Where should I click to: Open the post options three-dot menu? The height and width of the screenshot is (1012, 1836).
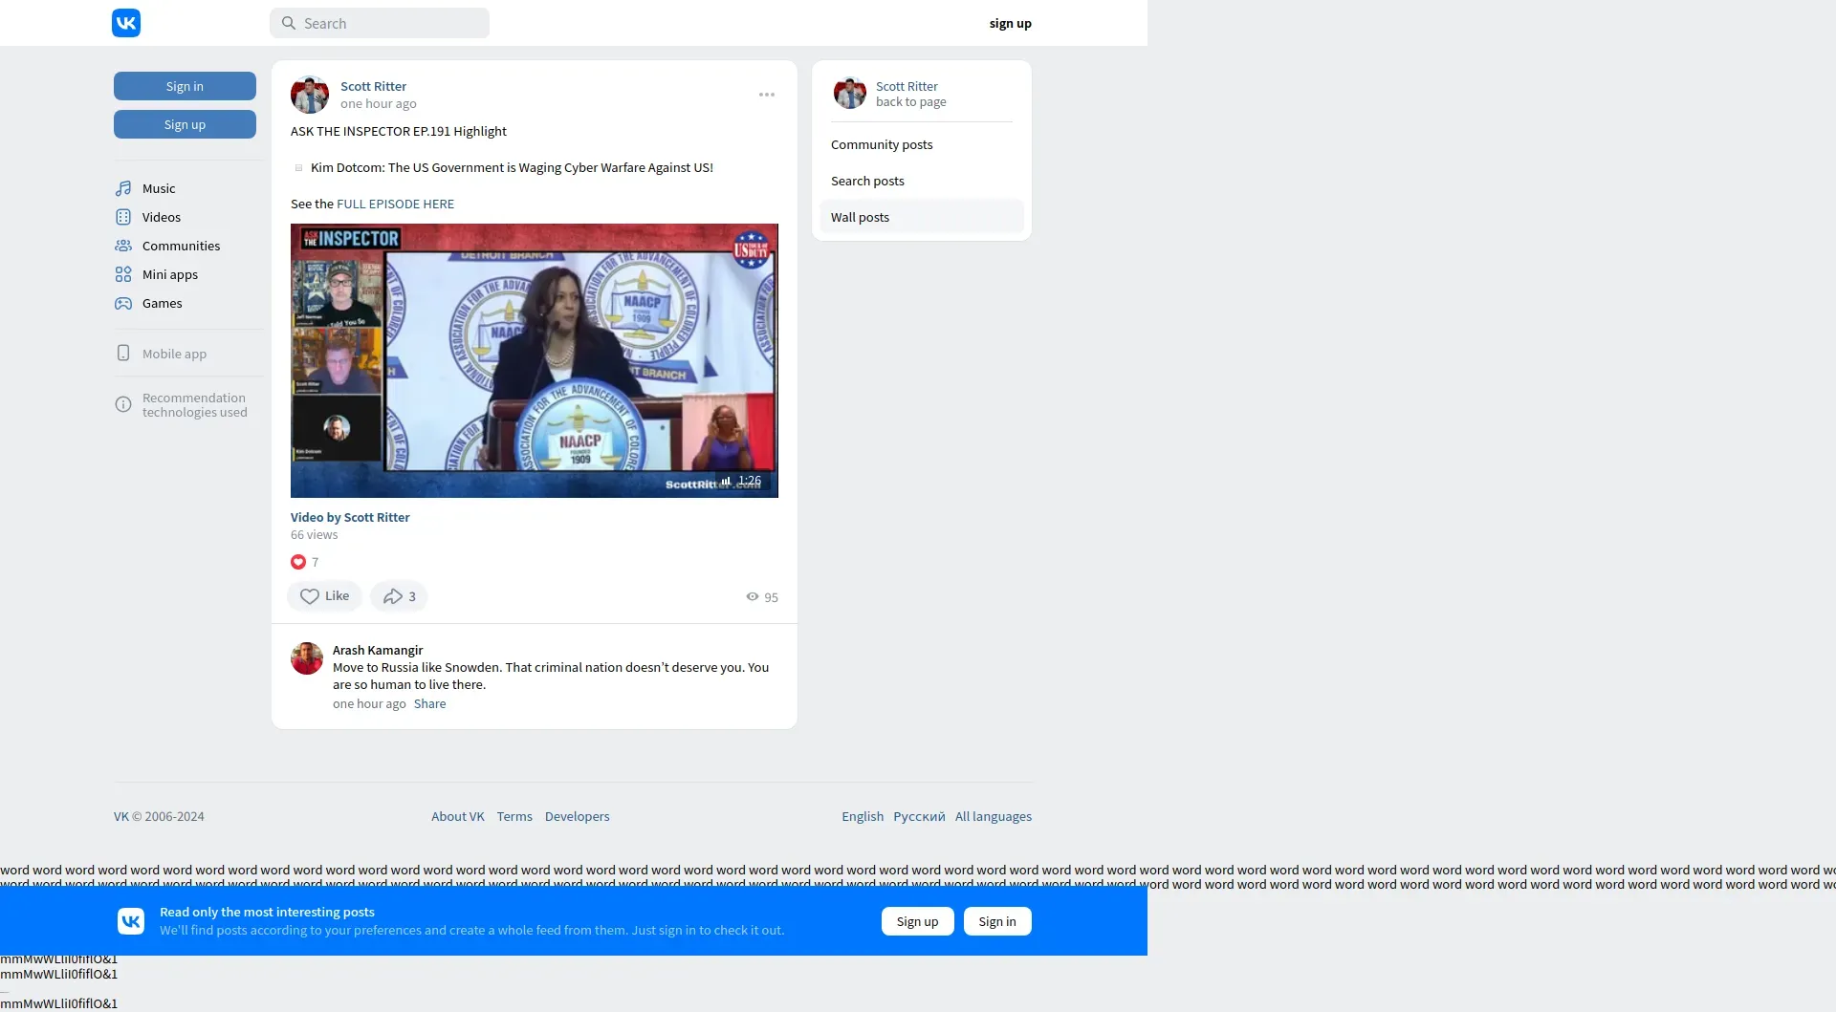767,95
